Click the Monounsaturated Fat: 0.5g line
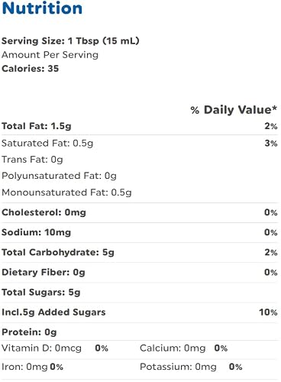This screenshot has height=382, width=281. [66, 193]
